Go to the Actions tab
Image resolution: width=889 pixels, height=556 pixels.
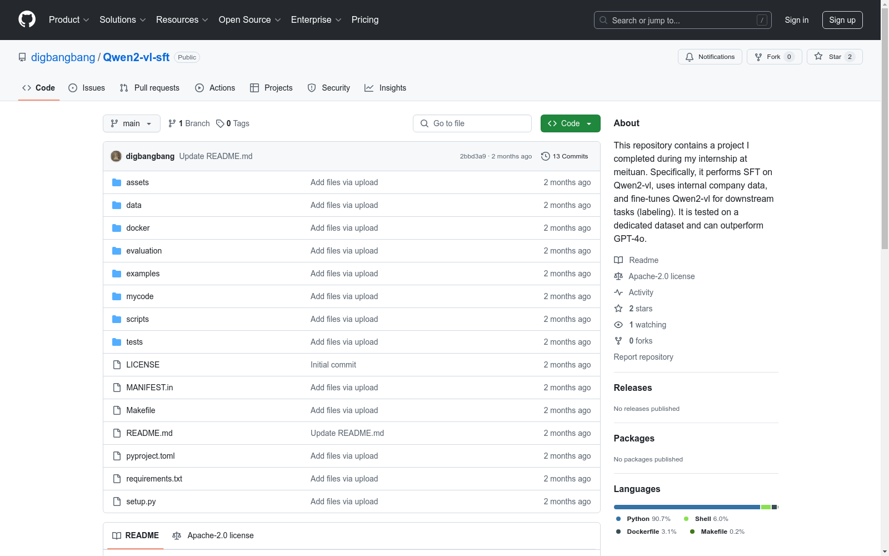click(215, 88)
